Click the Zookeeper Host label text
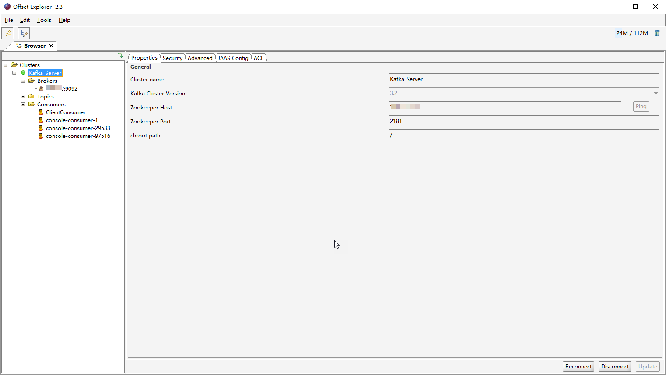Image resolution: width=666 pixels, height=375 pixels. [x=151, y=107]
